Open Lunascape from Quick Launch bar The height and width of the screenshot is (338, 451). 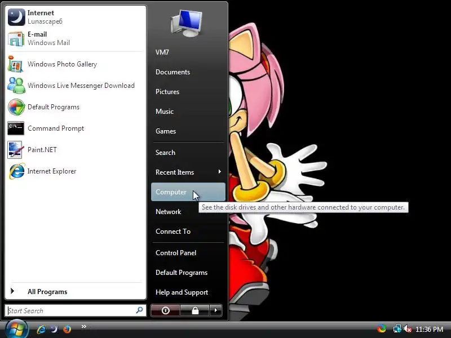(54, 329)
